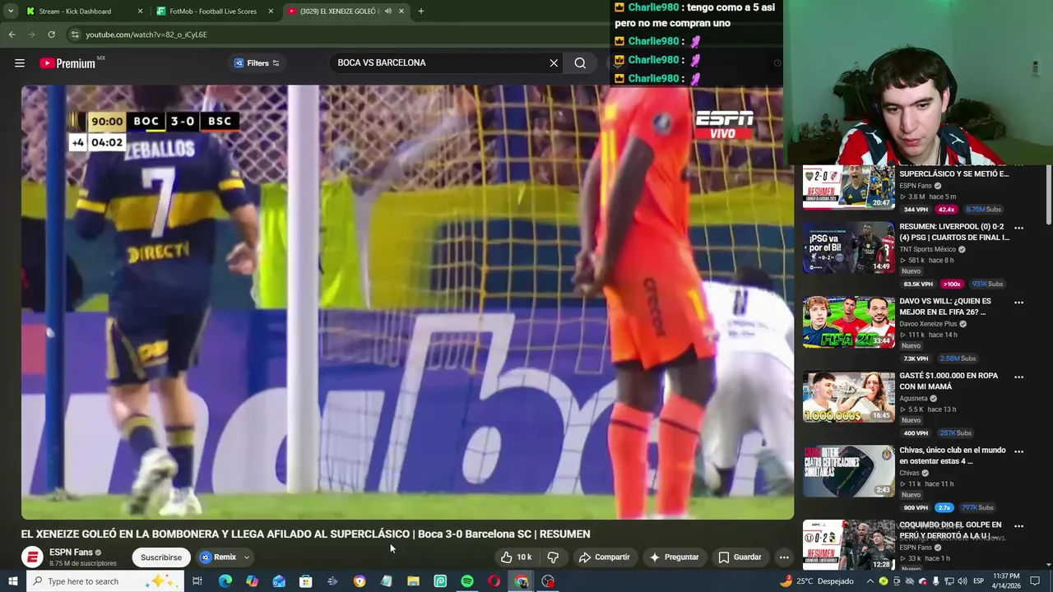
Task: Open the SUPERCLÁSICO Y SE METIÓ video thumbnail
Action: click(x=848, y=187)
